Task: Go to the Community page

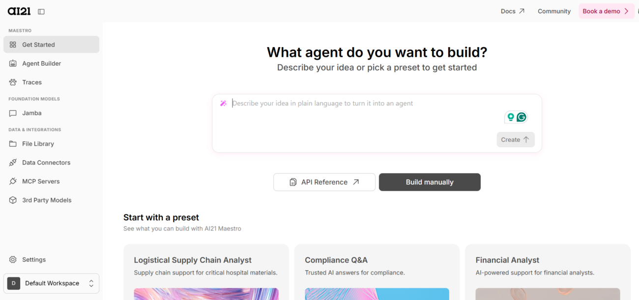Action: 554,11
